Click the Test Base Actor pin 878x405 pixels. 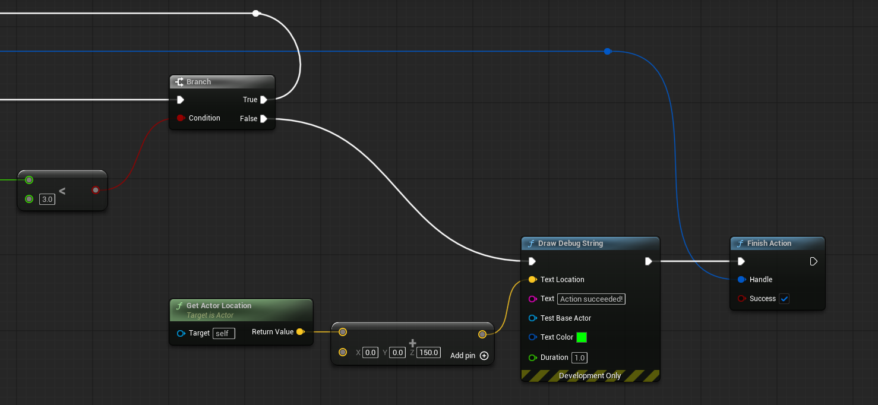(532, 318)
